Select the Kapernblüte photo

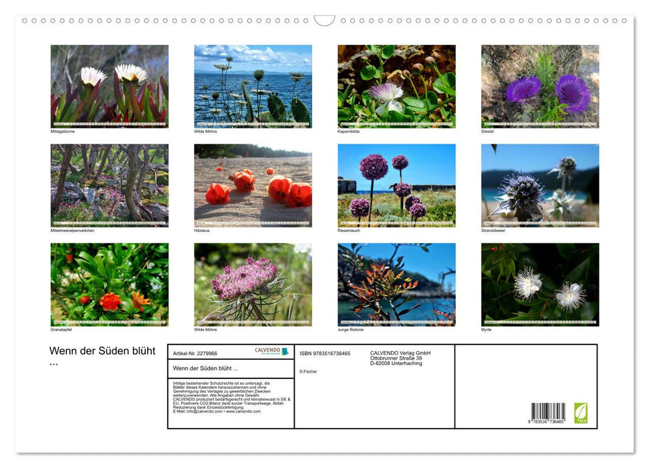pyautogui.click(x=396, y=86)
